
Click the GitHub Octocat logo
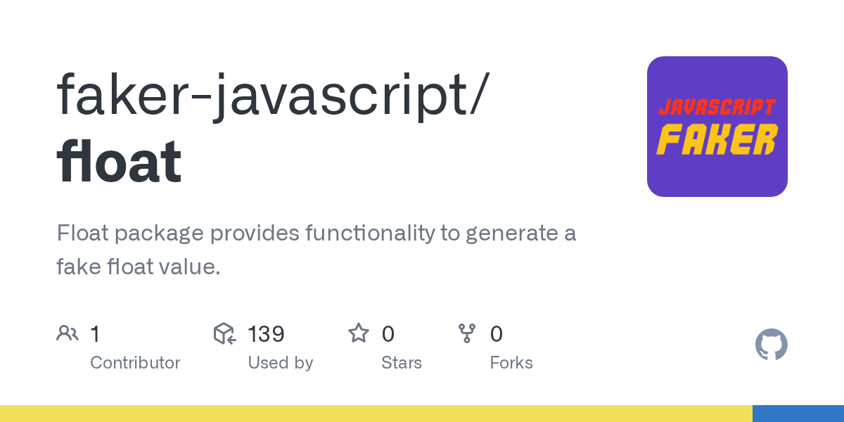(771, 345)
